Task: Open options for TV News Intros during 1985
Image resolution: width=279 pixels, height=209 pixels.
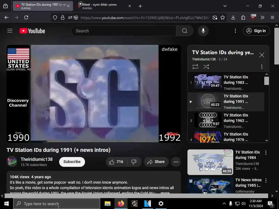Action: click(x=266, y=180)
